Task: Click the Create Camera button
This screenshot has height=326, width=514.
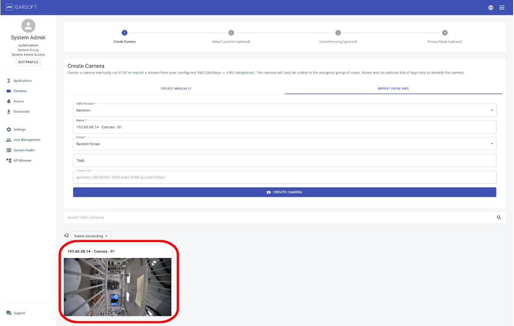Action: 284,193
